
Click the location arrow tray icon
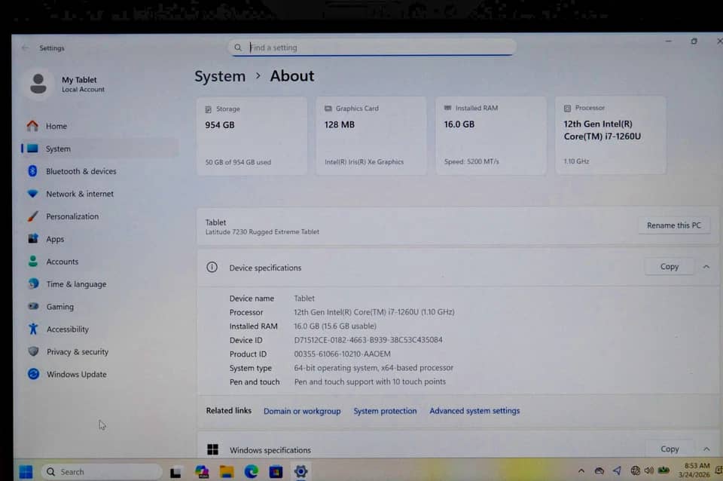point(617,470)
